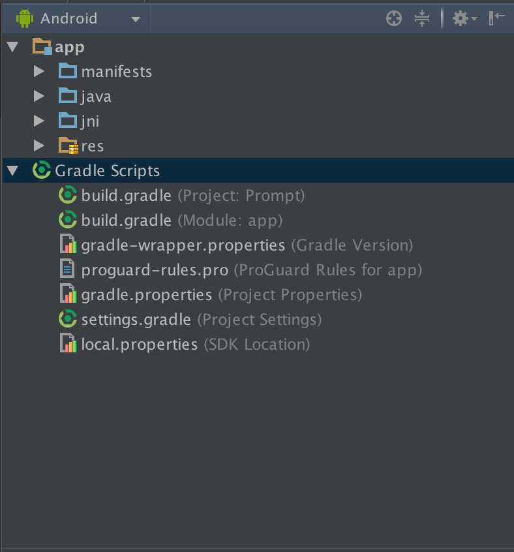Select the jni folder label
The image size is (514, 552).
click(90, 121)
